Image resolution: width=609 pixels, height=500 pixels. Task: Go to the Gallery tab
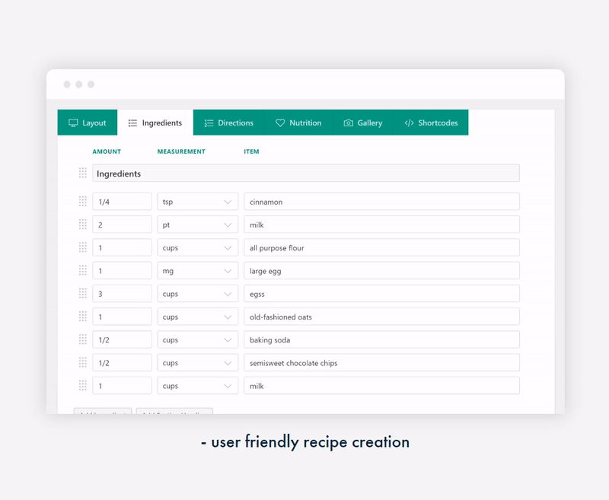pyautogui.click(x=362, y=123)
